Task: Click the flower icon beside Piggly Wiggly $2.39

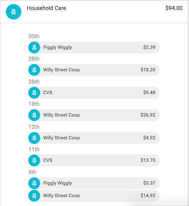Action: 34,47
